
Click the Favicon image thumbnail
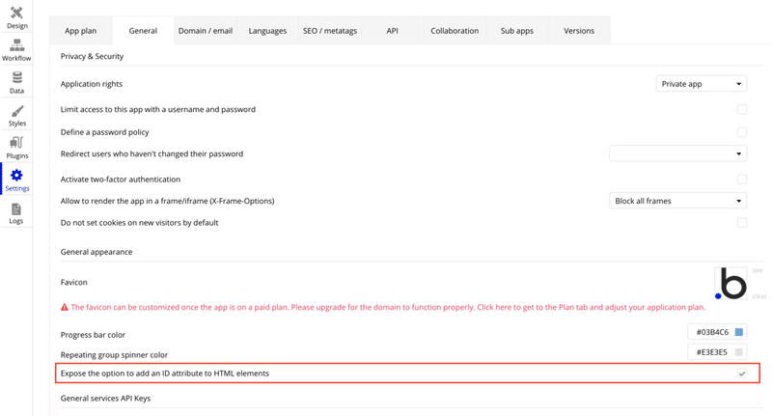tap(731, 283)
